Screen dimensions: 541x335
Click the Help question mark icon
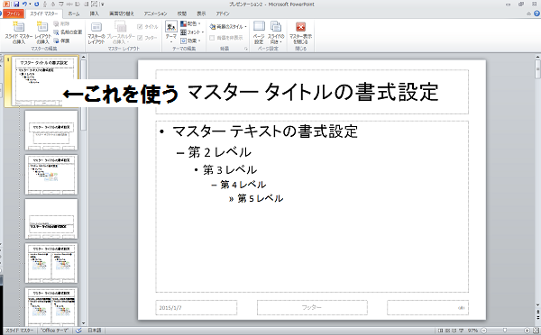click(x=536, y=14)
